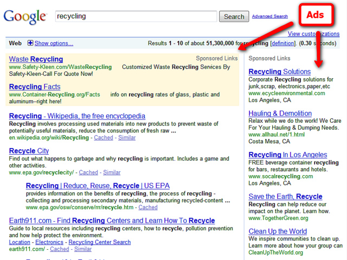Click the CleanUpTheWorld.org URL text
This screenshot has height=260, width=347.
click(275, 252)
